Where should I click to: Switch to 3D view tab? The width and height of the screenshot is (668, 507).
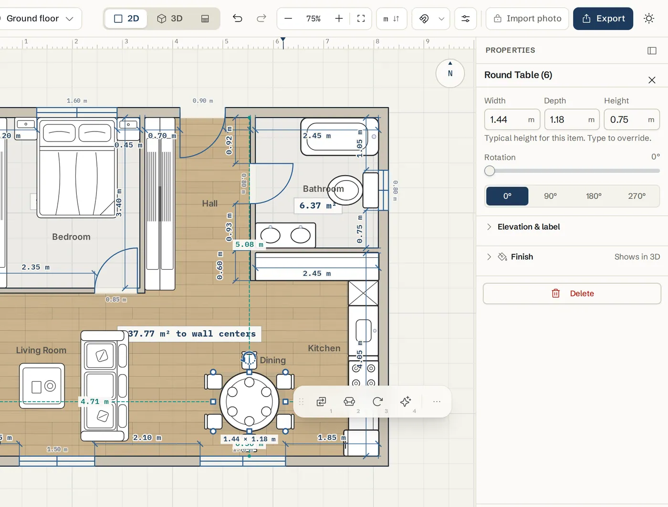[170, 19]
